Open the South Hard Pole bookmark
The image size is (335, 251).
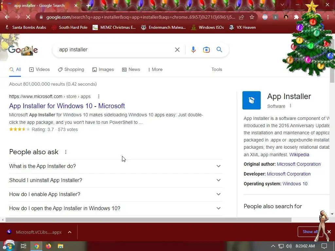(70, 27)
